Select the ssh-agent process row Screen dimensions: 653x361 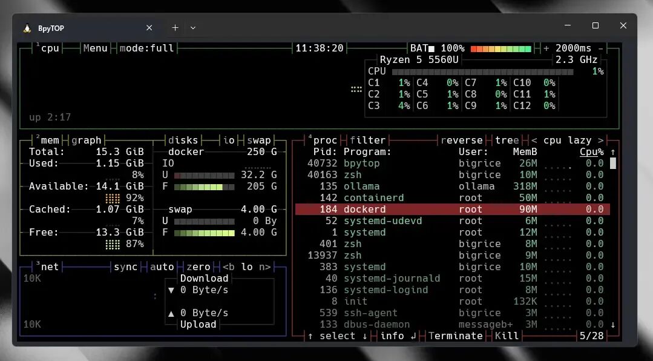[x=452, y=313]
